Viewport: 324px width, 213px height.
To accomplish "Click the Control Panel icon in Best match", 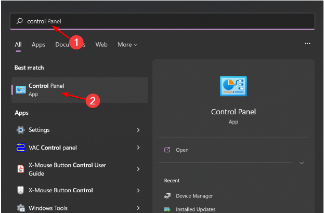I will (21, 90).
